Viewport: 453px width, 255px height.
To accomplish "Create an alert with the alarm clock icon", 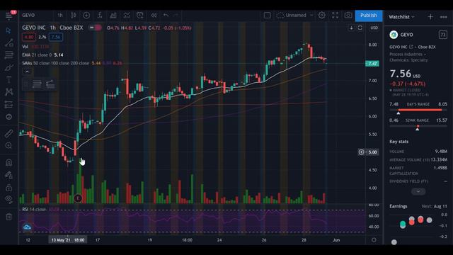I will pyautogui.click(x=140, y=16).
